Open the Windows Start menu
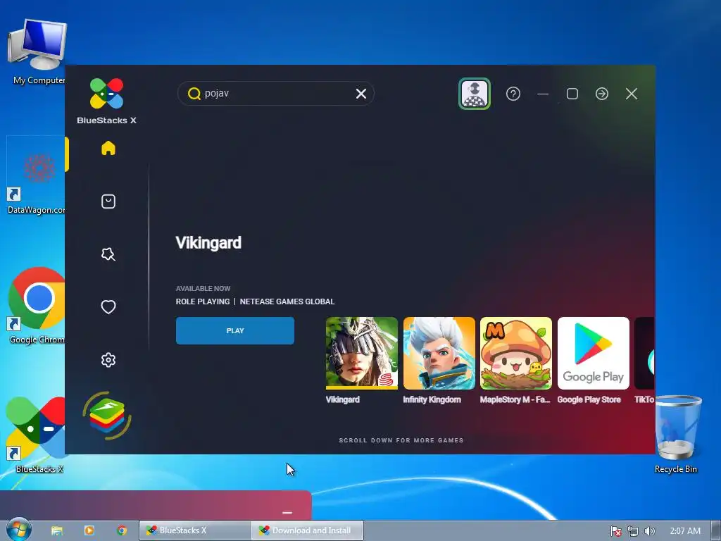Image resolution: width=721 pixels, height=541 pixels. click(x=18, y=530)
